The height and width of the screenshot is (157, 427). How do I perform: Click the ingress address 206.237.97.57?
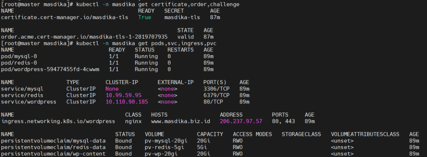tap(241, 121)
